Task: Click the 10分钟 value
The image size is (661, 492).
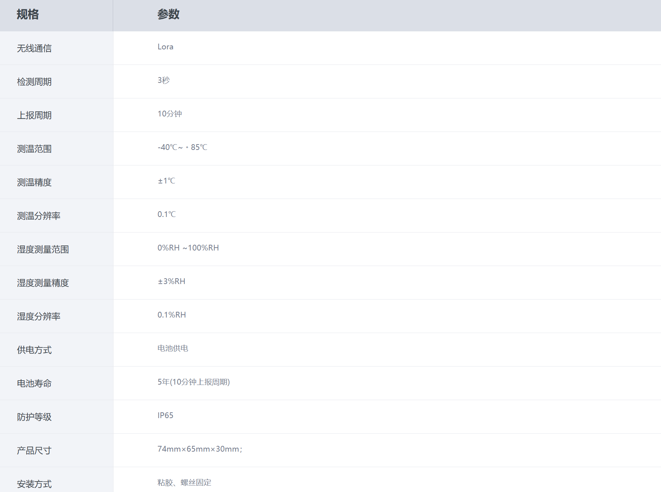Action: pyautogui.click(x=170, y=114)
